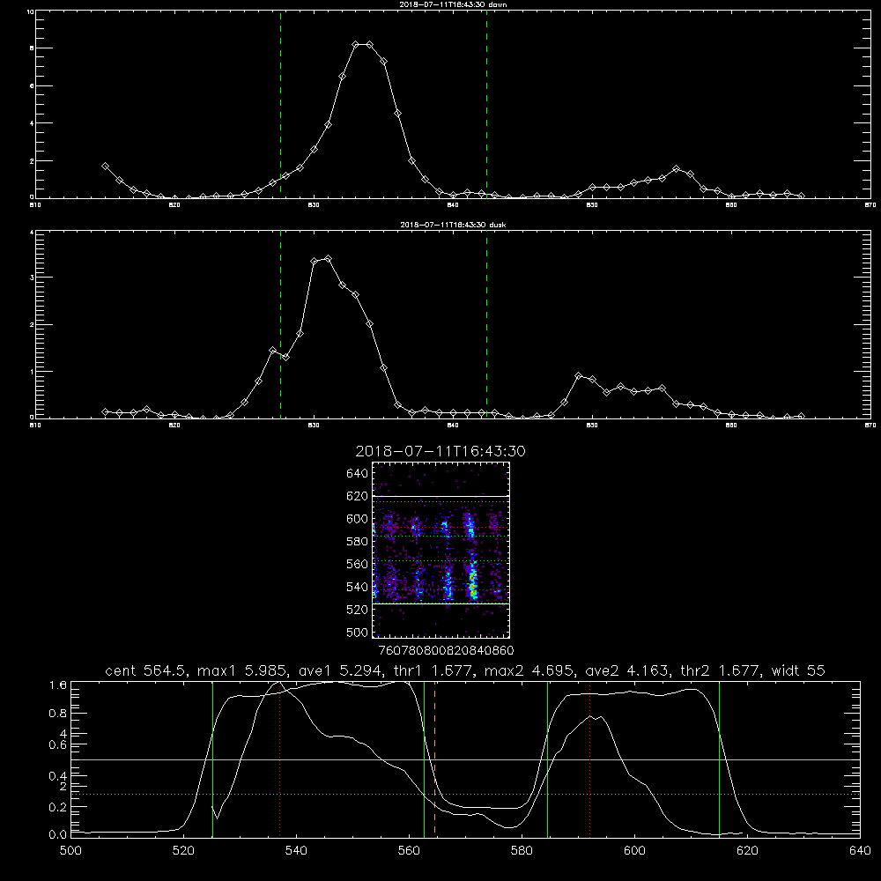The width and height of the screenshot is (881, 881).
Task: Click the '520' y-axis label beside spectrogram image
Action: point(358,610)
